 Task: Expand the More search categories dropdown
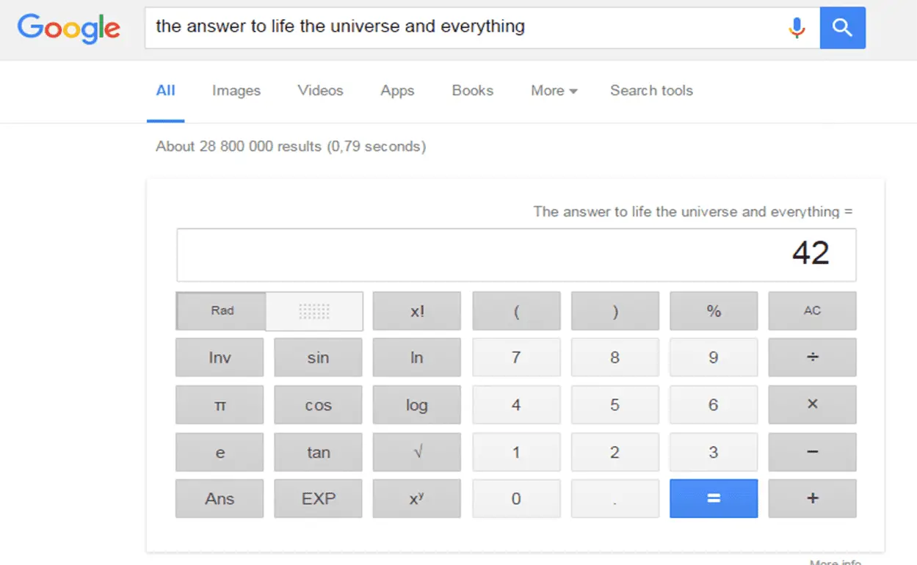pos(554,90)
